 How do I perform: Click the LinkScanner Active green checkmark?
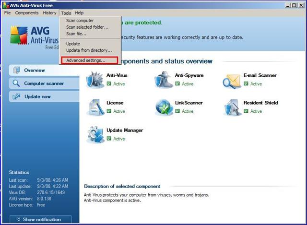[177, 111]
